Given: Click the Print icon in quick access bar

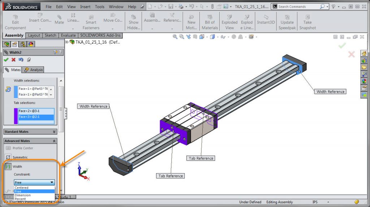Looking at the screenshot, I should pos(181,6).
